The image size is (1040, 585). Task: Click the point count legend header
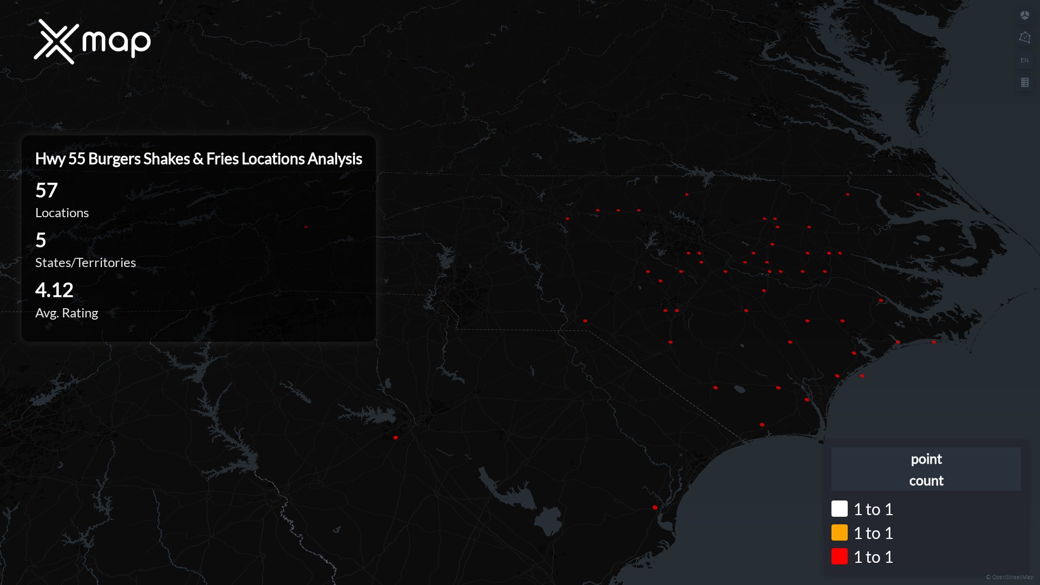point(926,470)
